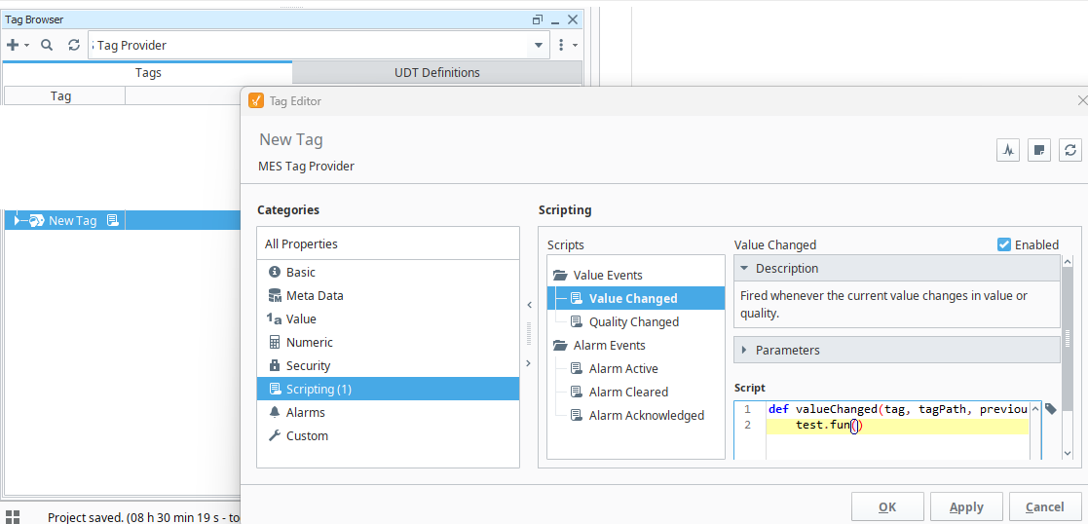Toggle the Enabled checkbox
This screenshot has height=524, width=1088.
(1004, 244)
